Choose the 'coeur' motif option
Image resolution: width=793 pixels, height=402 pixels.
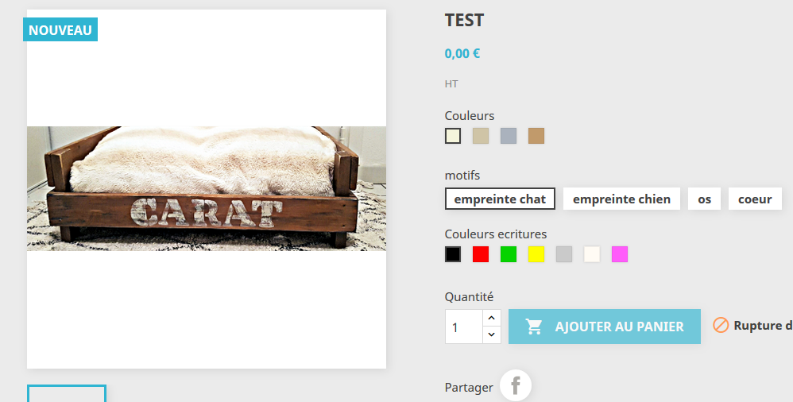pos(755,199)
